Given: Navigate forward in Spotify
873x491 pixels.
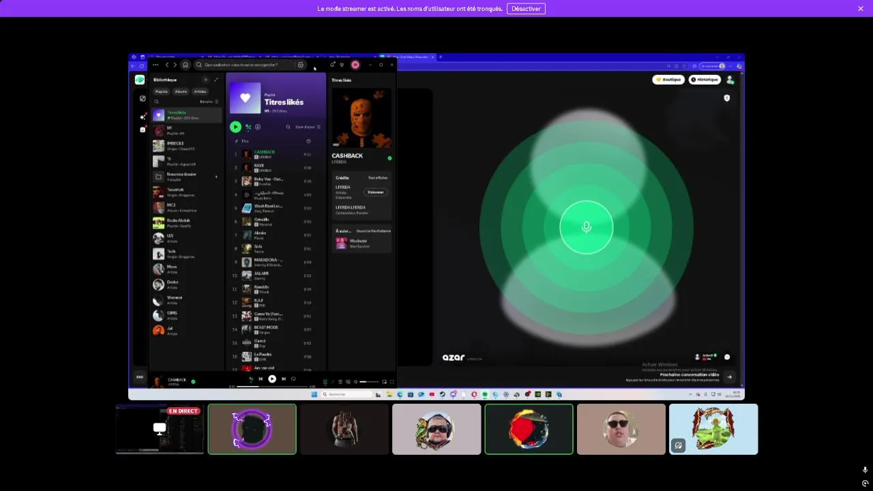Looking at the screenshot, I should tap(175, 65).
